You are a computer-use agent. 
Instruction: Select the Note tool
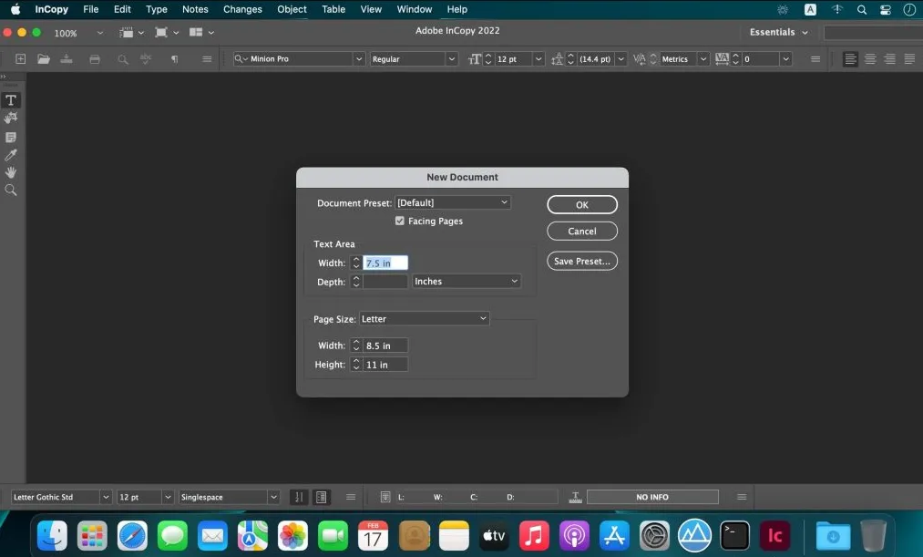(x=11, y=137)
